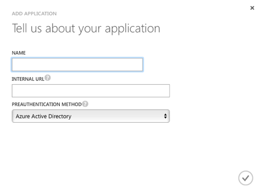Click the 'Tell us about your application' heading
Image resolution: width=258 pixels, height=192 pixels.
click(x=86, y=28)
